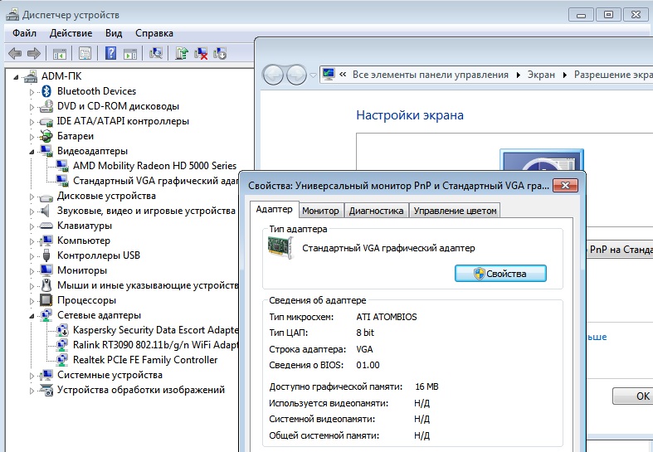
Task: Expand the Bluetooth Devices tree node
Action: (33, 91)
